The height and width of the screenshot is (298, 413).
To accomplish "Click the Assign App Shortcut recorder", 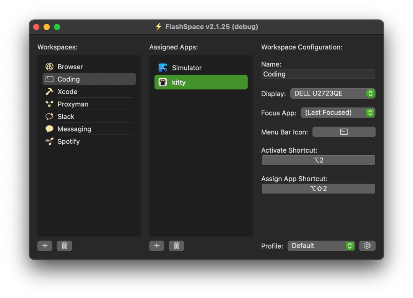I will coord(318,188).
